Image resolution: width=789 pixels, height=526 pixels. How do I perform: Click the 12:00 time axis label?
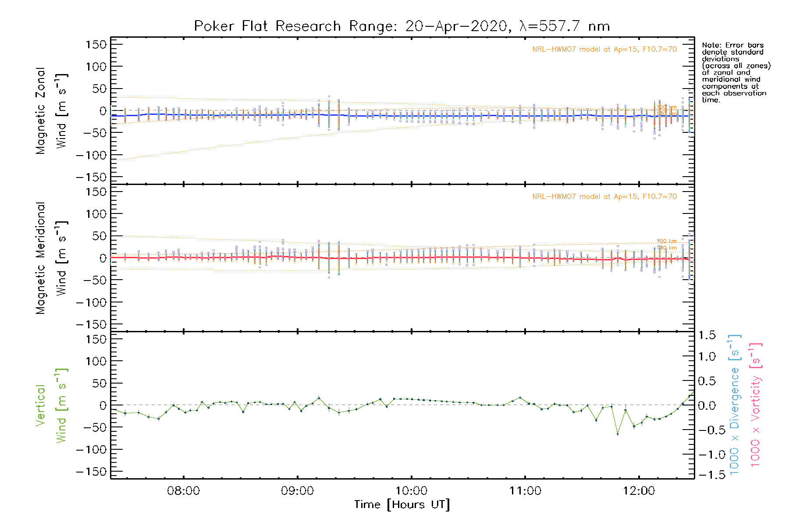pos(639,491)
